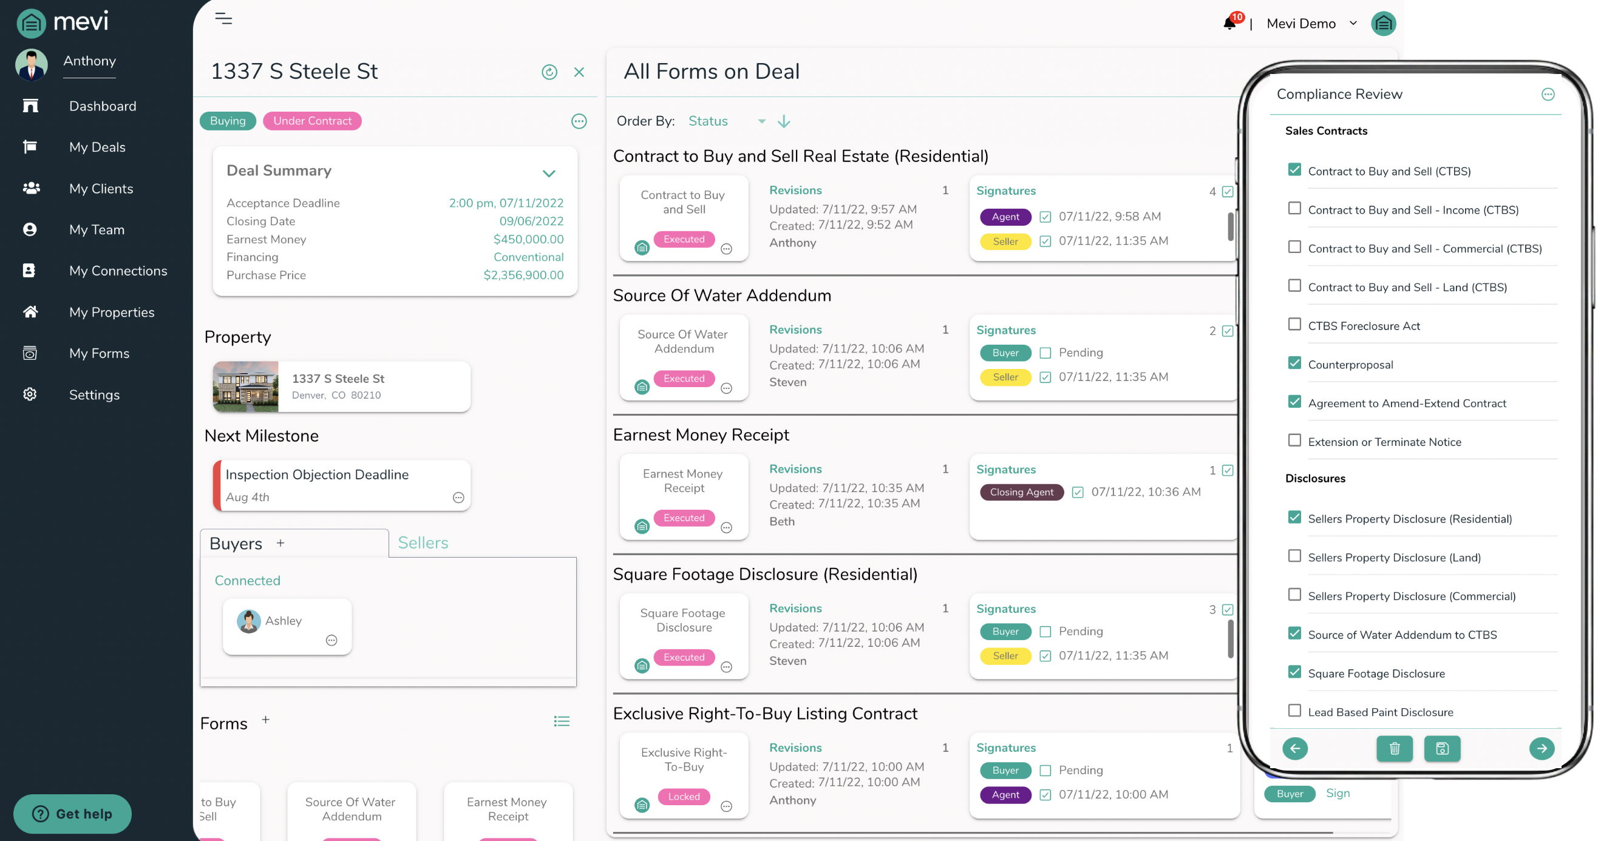Click the notification bell icon
This screenshot has height=841, width=1601.
point(1230,23)
